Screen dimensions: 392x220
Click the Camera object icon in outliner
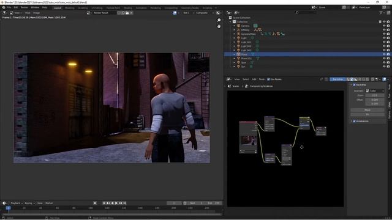tap(238, 26)
